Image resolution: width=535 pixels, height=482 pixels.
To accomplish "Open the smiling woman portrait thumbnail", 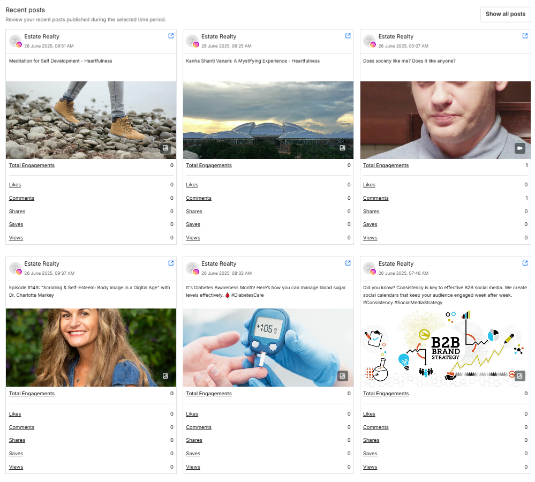I will point(91,348).
